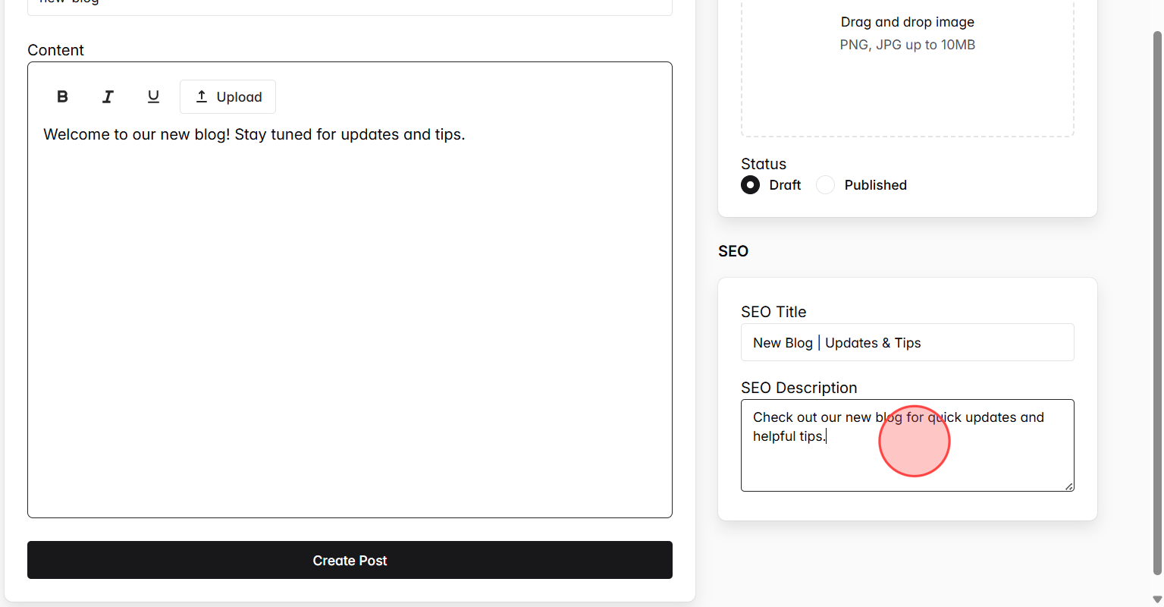Image resolution: width=1164 pixels, height=607 pixels.
Task: Click the SEO Title input field
Action: [907, 342]
